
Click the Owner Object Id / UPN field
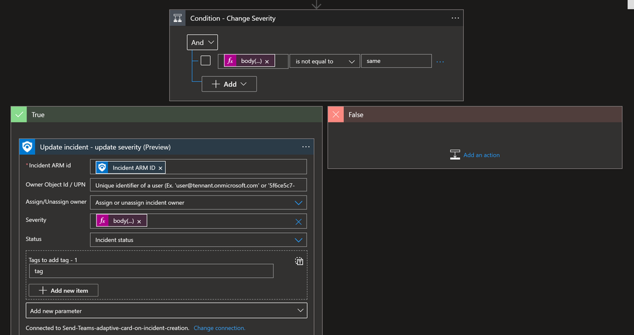pos(198,185)
